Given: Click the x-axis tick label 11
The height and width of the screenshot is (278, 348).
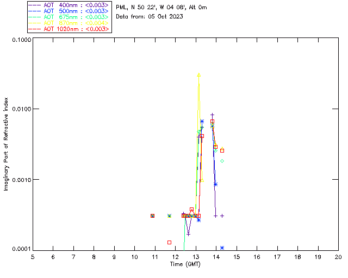Looking at the screenshot, I should 155,257.
